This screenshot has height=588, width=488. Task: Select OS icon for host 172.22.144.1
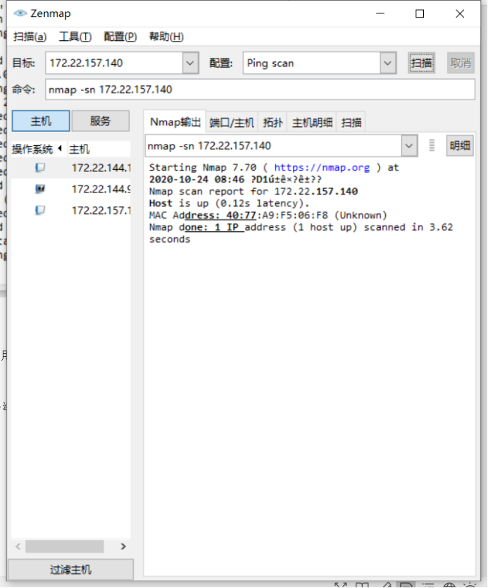pos(40,167)
